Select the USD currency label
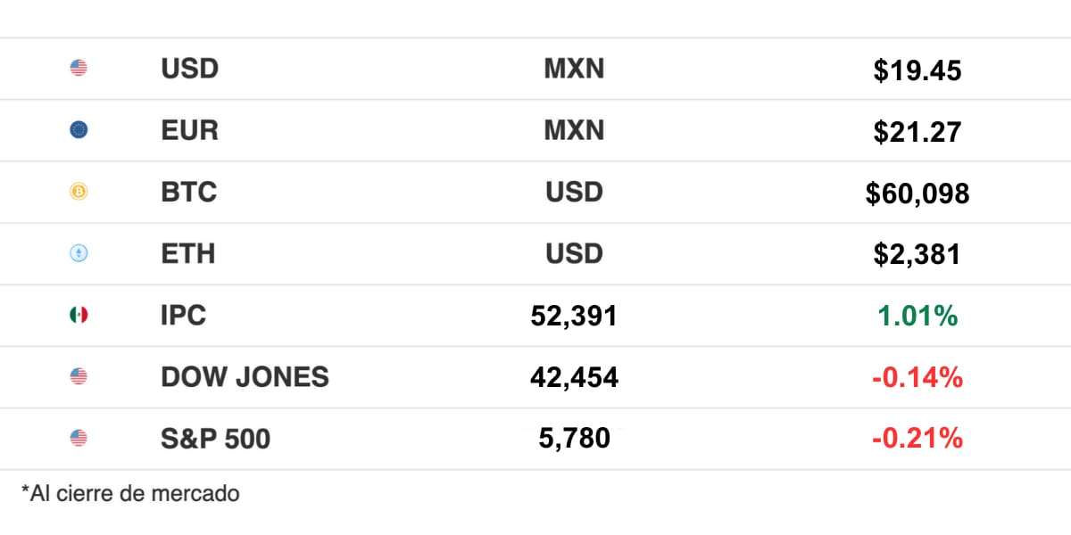1071x535 pixels. click(189, 69)
